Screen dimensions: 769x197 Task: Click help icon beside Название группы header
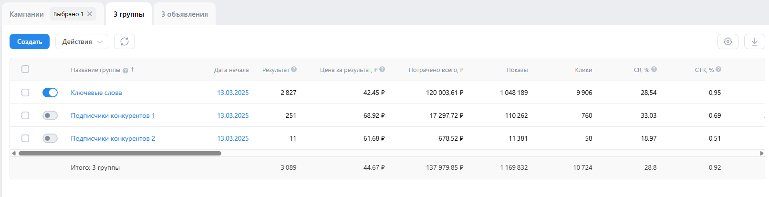(x=125, y=71)
